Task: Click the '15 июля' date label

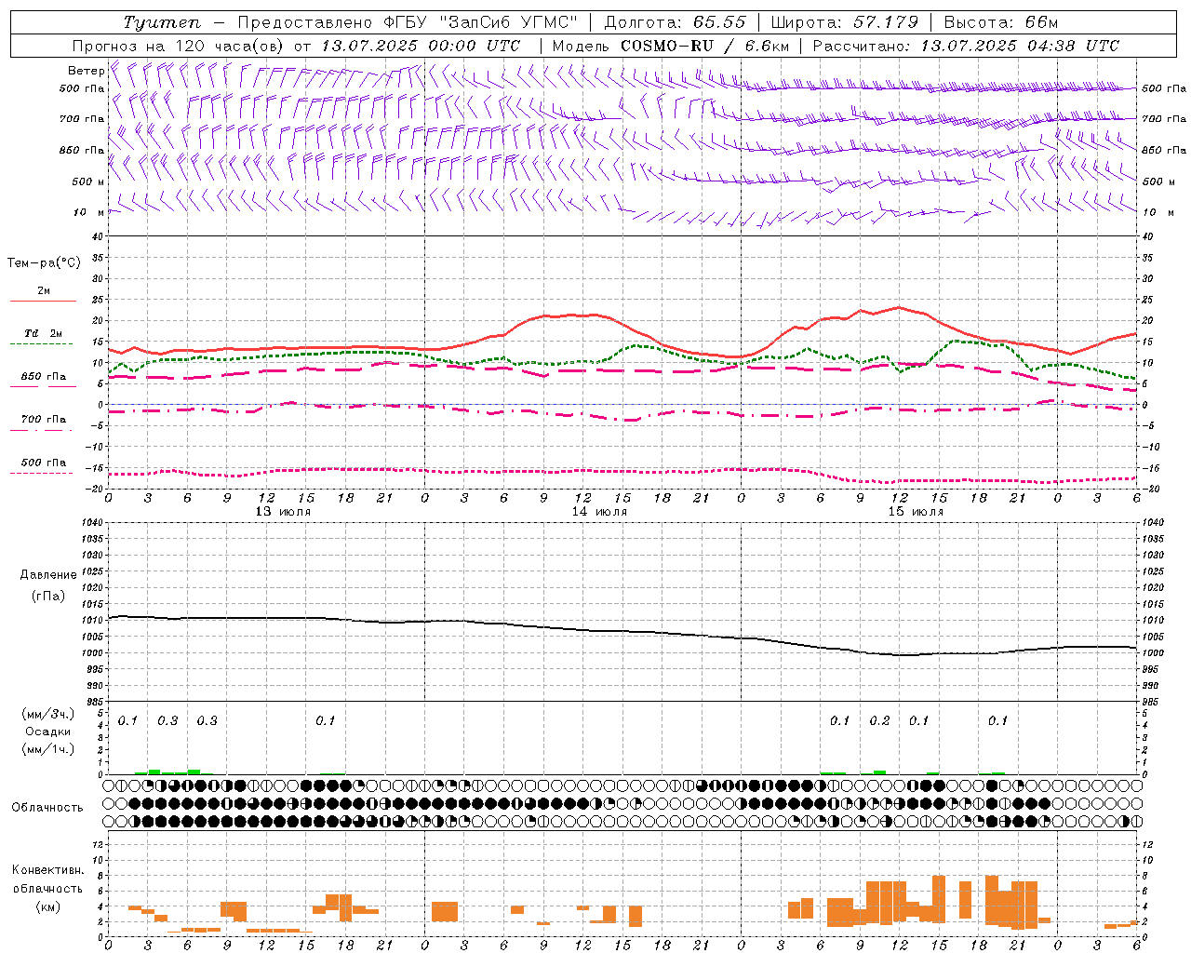Action: tap(916, 512)
